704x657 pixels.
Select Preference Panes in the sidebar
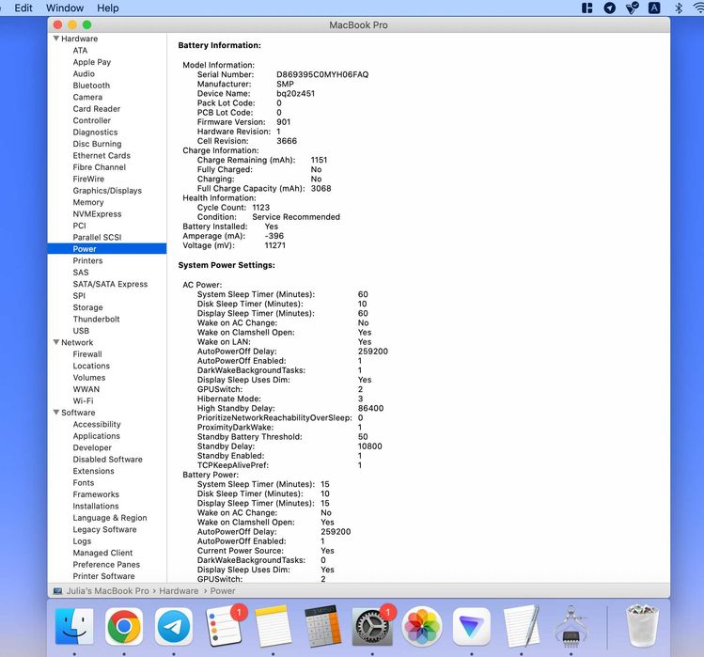[x=106, y=564]
